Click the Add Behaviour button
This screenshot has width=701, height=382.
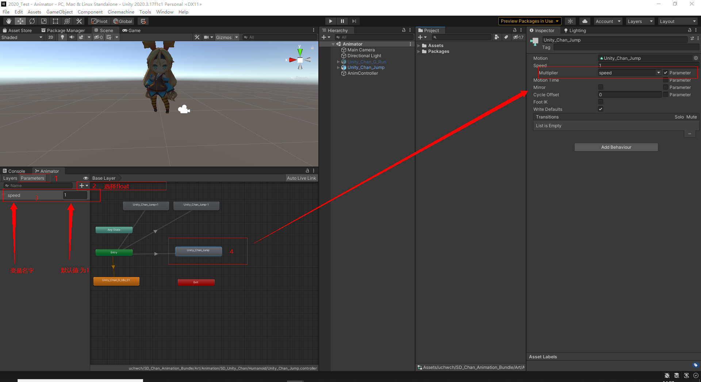616,147
